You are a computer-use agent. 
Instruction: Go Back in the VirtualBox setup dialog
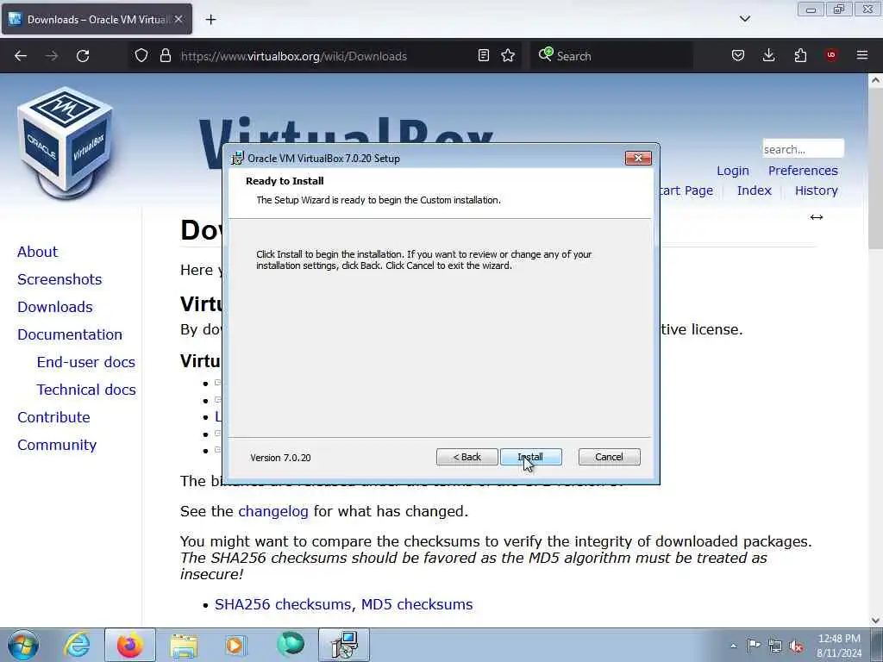tap(467, 457)
